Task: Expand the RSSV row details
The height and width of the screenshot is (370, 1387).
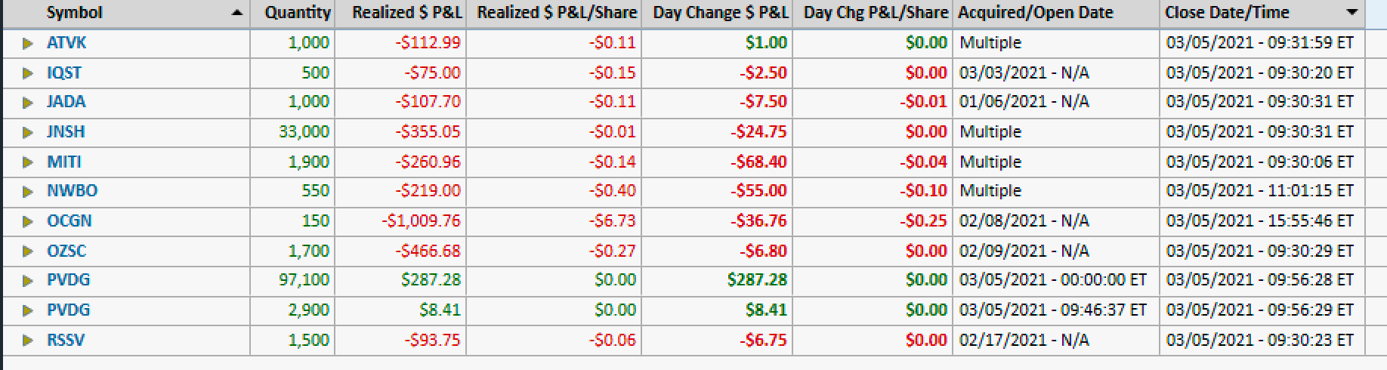Action: pos(28,340)
